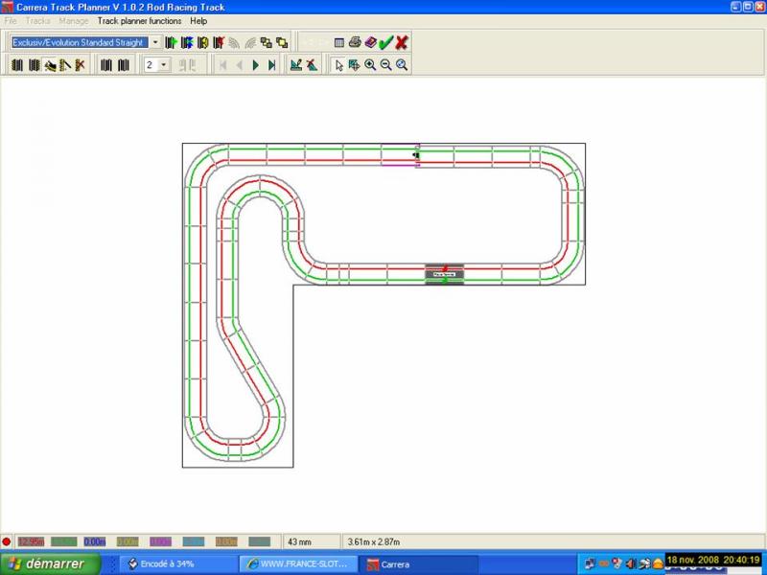Click the printer icon in the toolbar

coord(355,42)
